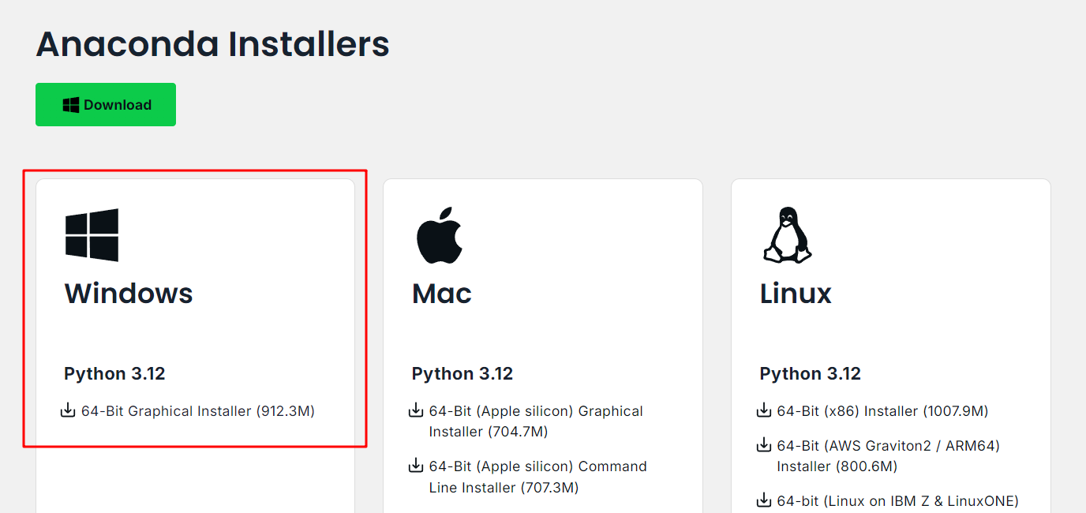Viewport: 1086px width, 513px height.
Task: Open 64-Bit (x86) Installer (1007.9M) link
Action: 882,411
